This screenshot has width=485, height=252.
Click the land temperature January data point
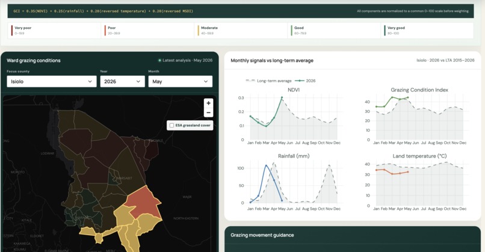pyautogui.click(x=377, y=170)
